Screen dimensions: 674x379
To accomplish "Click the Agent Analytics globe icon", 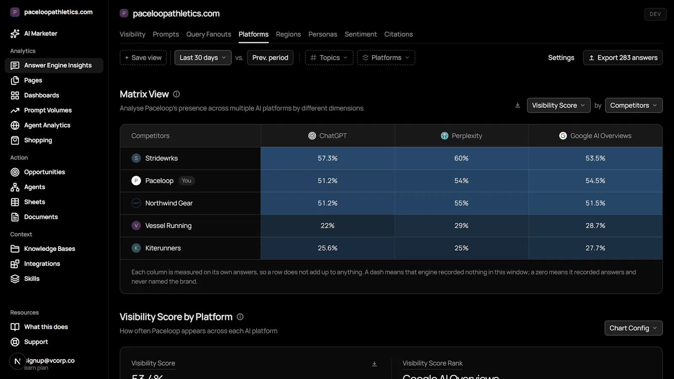I will tap(15, 125).
